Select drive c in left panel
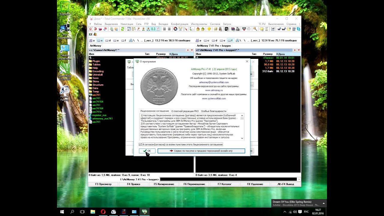Viewport: 384px width, 216px height. point(100,40)
